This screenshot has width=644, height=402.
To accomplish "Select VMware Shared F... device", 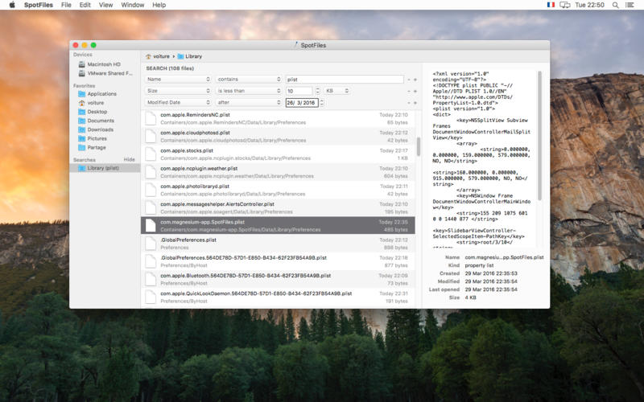I will [105, 73].
